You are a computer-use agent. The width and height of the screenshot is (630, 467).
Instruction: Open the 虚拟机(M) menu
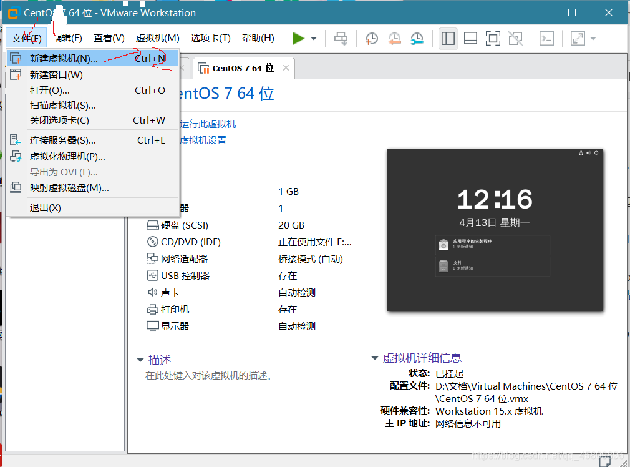pyautogui.click(x=157, y=38)
